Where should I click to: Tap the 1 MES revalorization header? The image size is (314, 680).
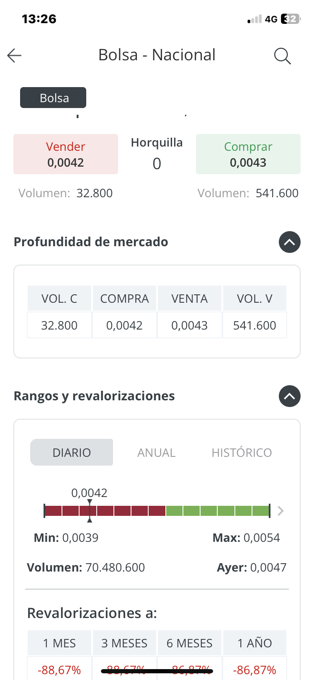(x=59, y=643)
